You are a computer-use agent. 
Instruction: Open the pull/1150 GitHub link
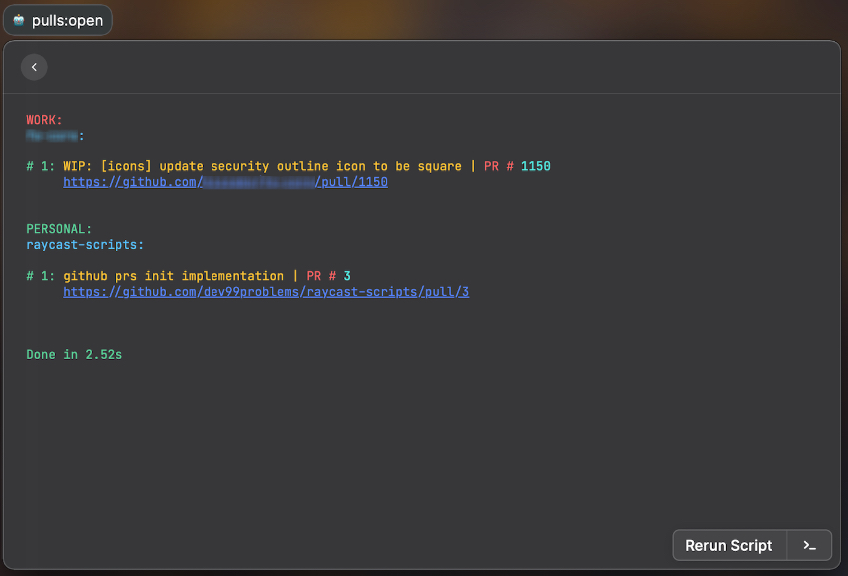pyautogui.click(x=225, y=182)
